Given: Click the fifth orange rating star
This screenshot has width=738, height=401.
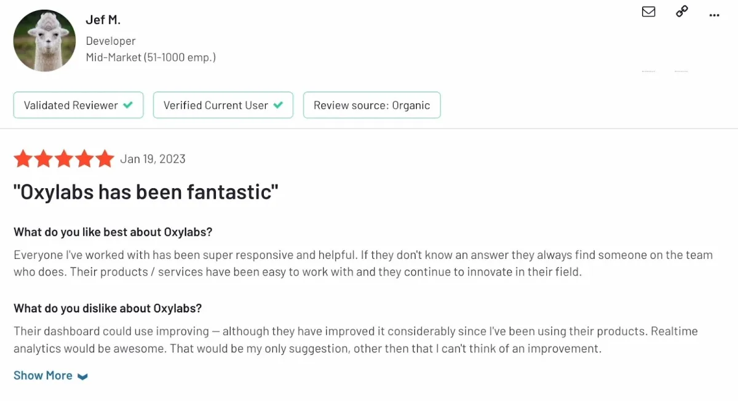Looking at the screenshot, I should (105, 159).
